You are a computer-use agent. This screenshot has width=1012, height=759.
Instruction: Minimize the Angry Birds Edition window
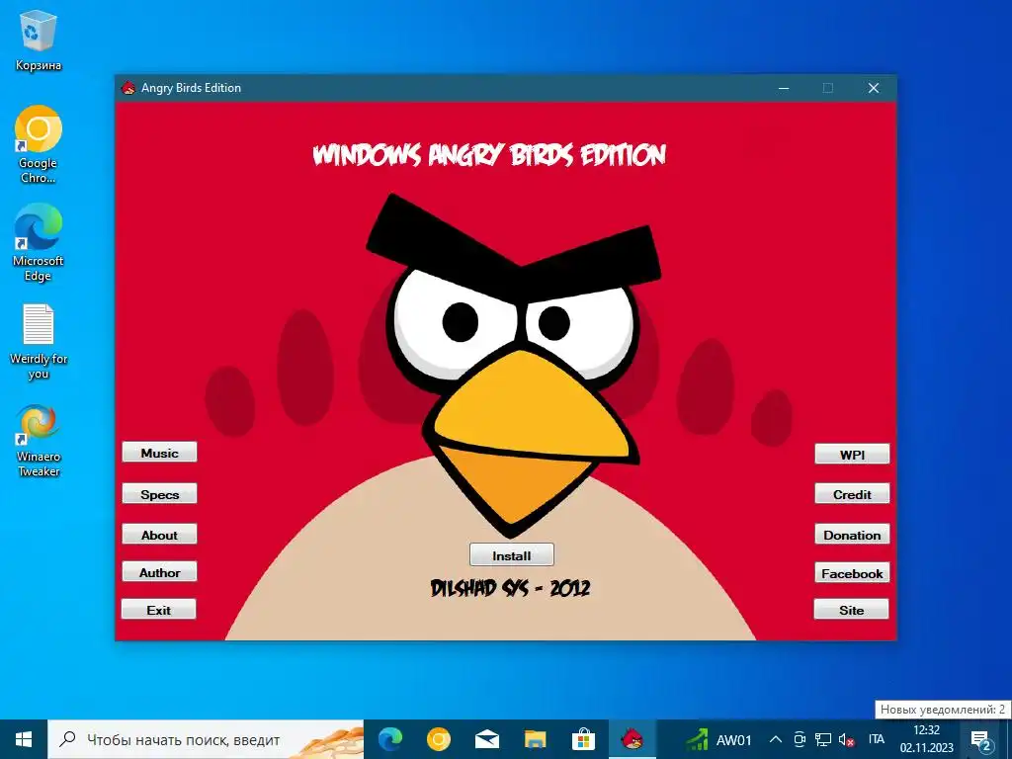[x=784, y=88]
